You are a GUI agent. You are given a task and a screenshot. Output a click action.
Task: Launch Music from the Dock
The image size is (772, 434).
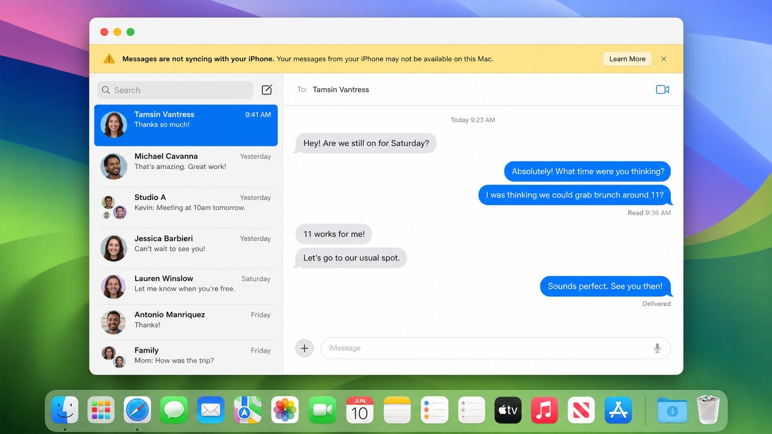[x=544, y=410]
